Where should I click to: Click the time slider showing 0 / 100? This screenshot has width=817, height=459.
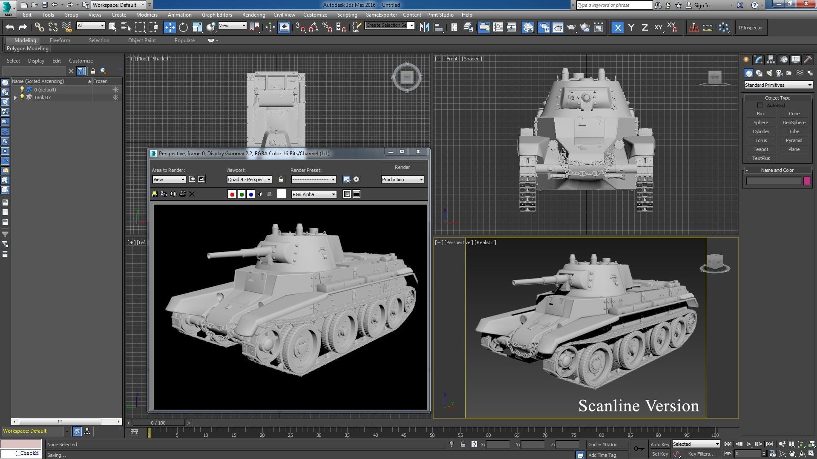click(158, 423)
